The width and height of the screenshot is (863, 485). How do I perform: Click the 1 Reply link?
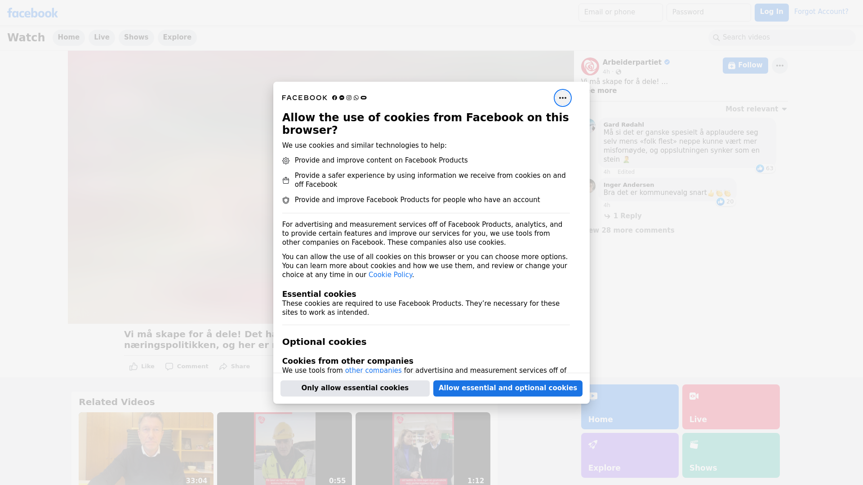coord(627,216)
